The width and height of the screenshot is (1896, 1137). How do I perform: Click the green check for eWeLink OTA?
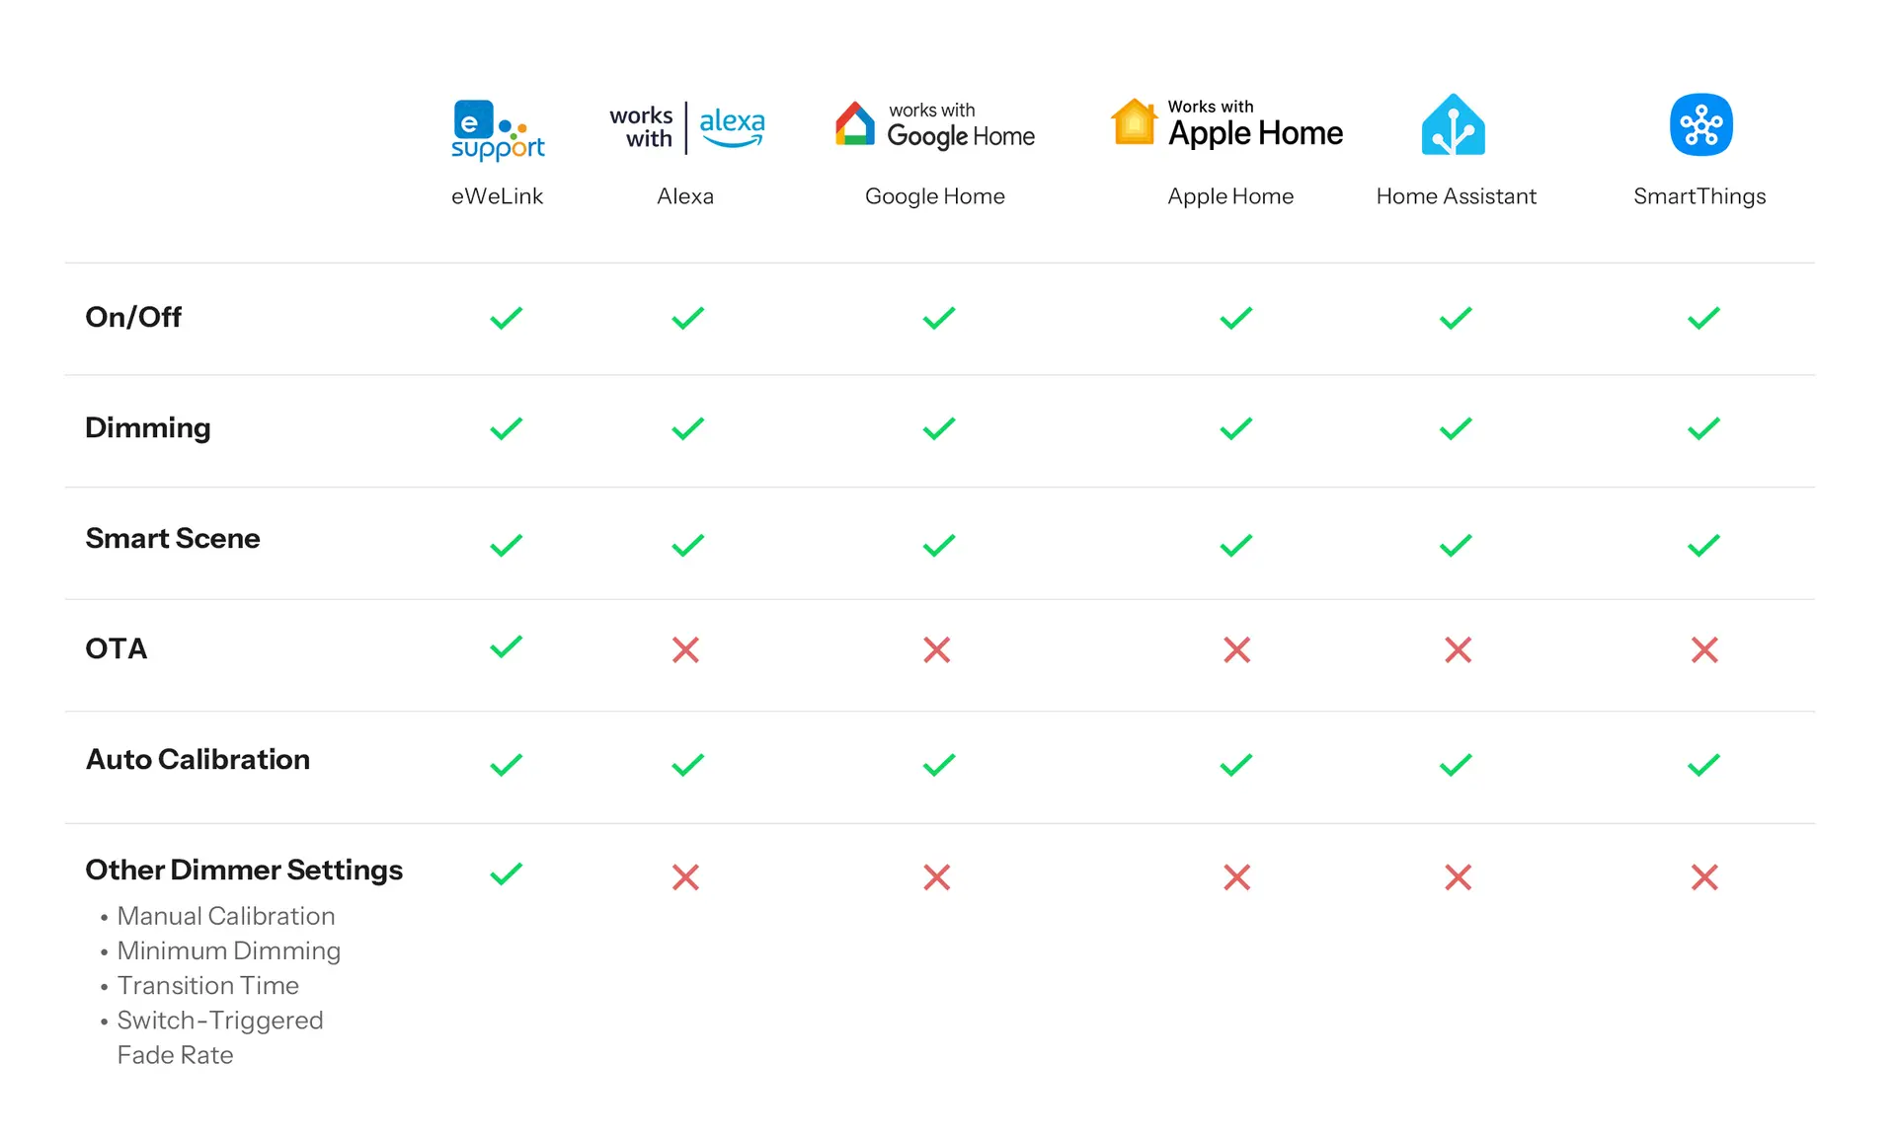click(x=506, y=647)
